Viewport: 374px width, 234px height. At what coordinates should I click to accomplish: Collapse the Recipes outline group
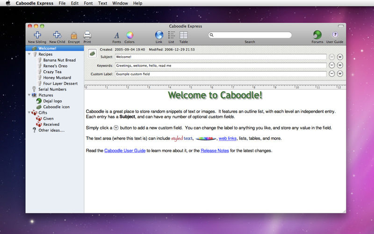coord(29,54)
